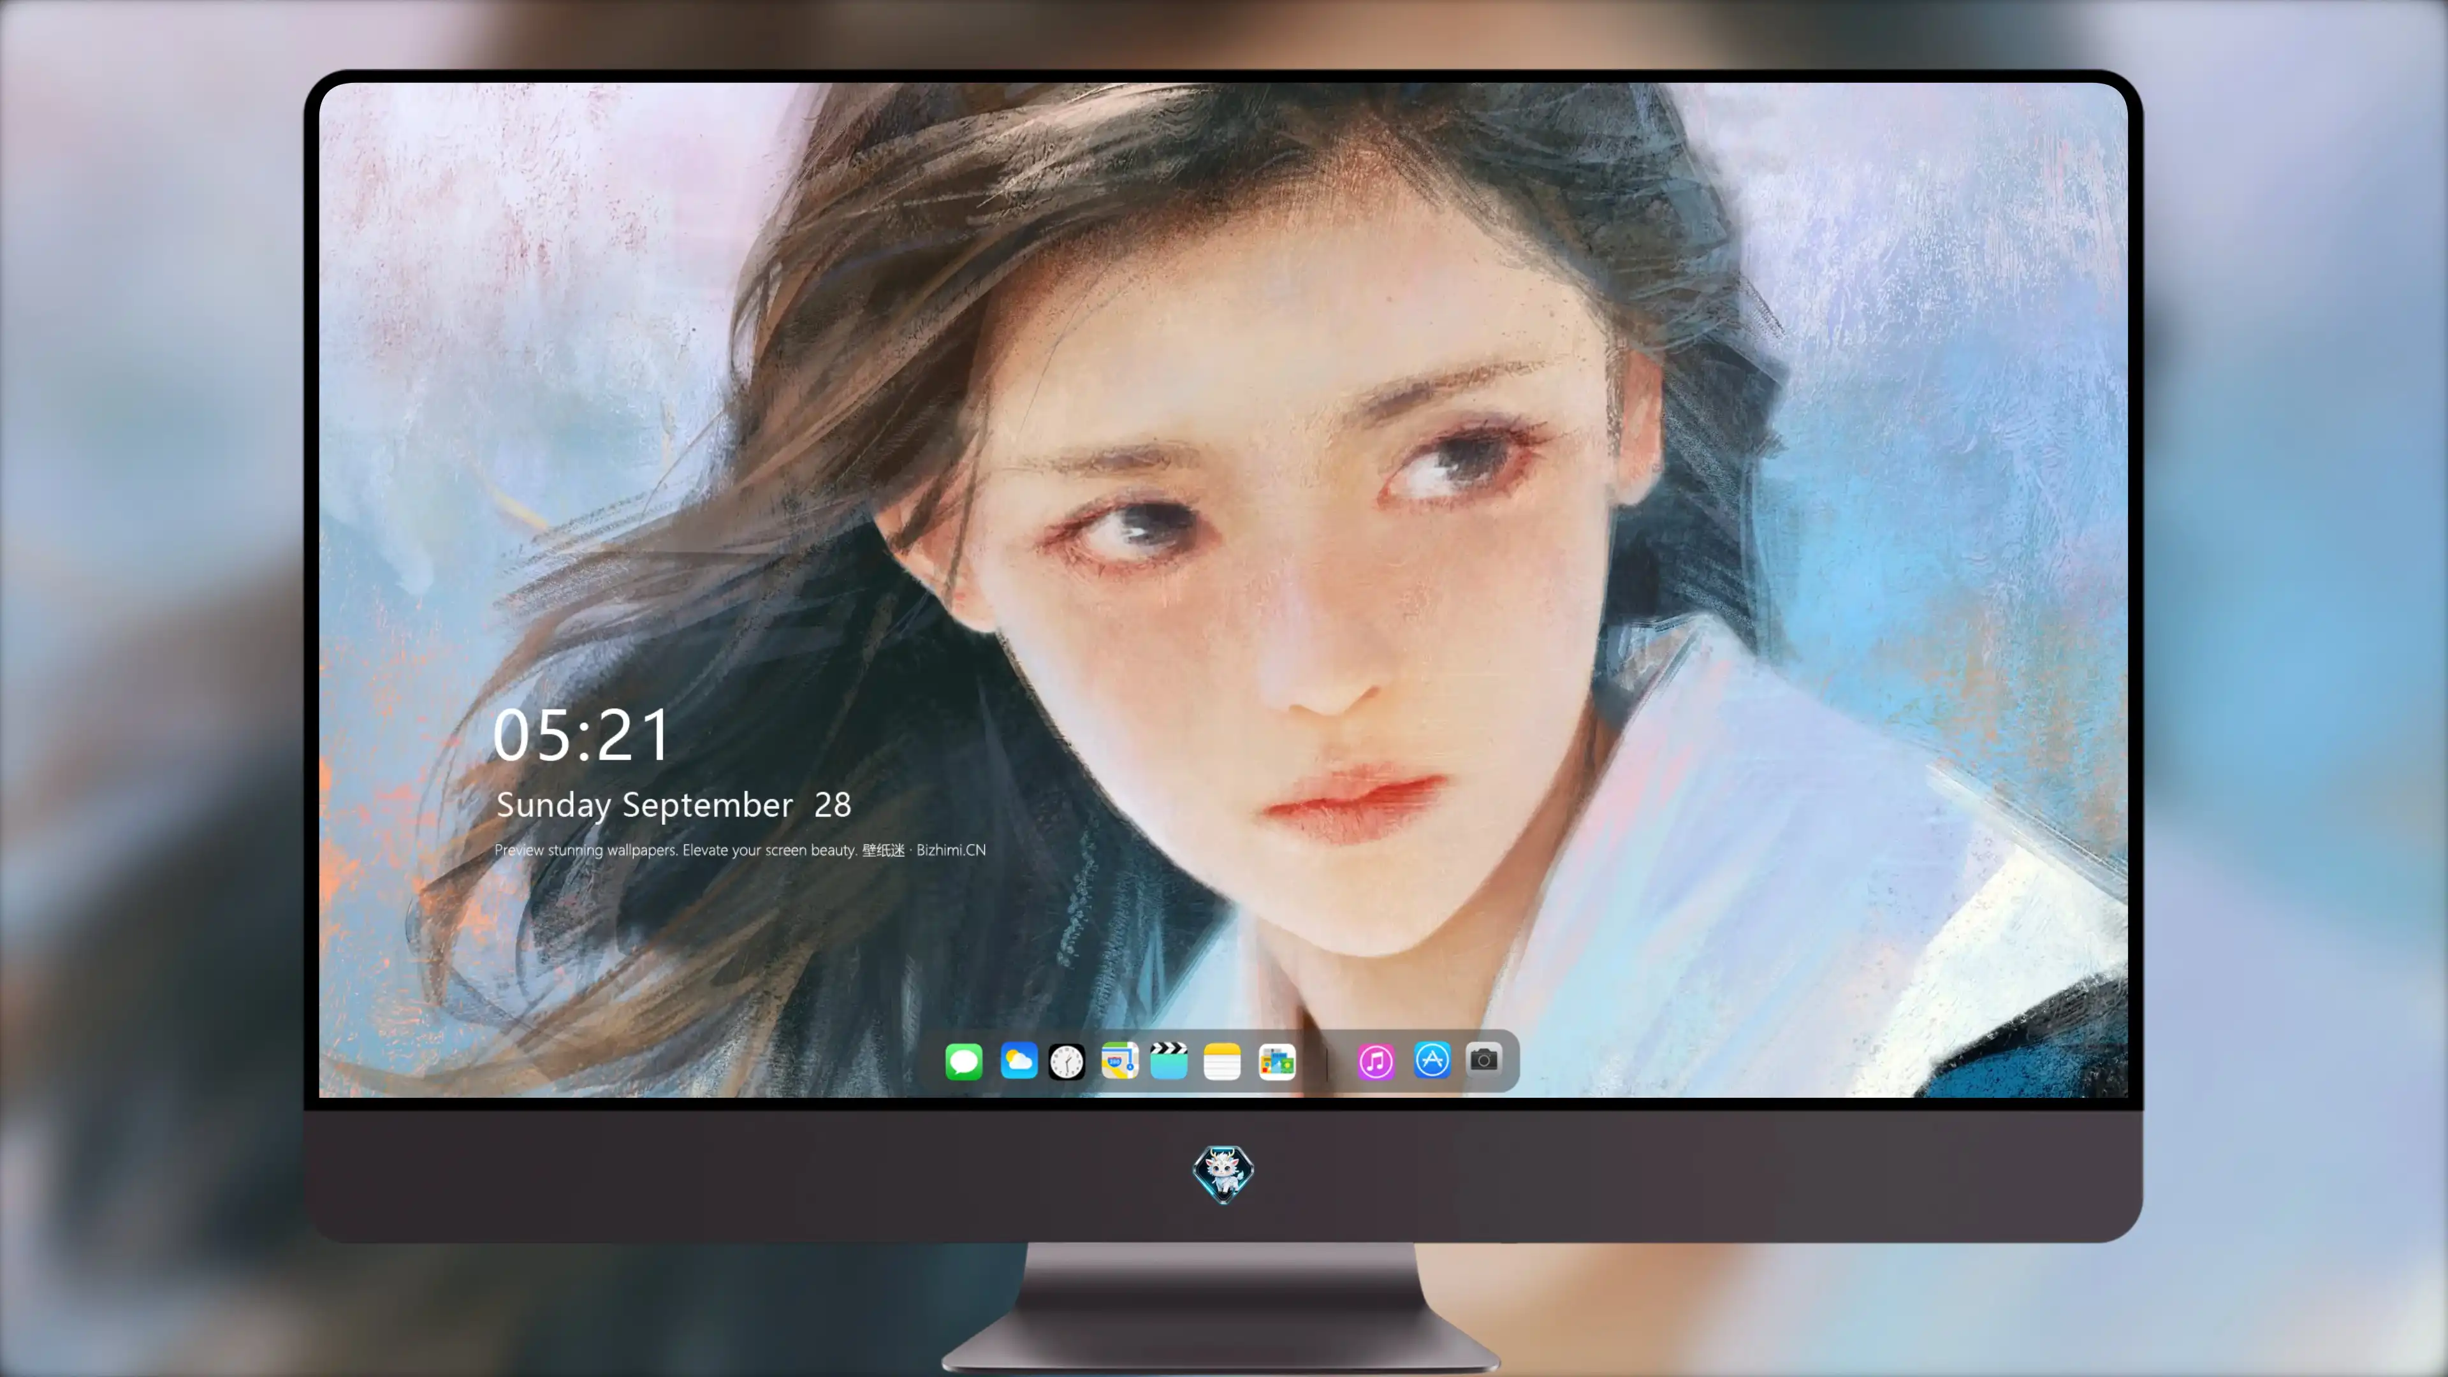Open the Clock app in the dock
This screenshot has width=2448, height=1377.
tap(1067, 1061)
